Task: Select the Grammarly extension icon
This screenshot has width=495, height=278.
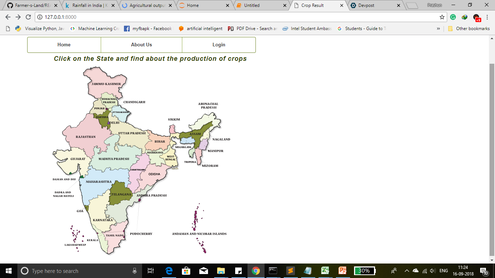Action: [453, 17]
